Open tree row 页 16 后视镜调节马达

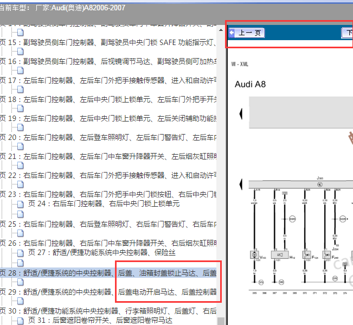tap(108, 61)
